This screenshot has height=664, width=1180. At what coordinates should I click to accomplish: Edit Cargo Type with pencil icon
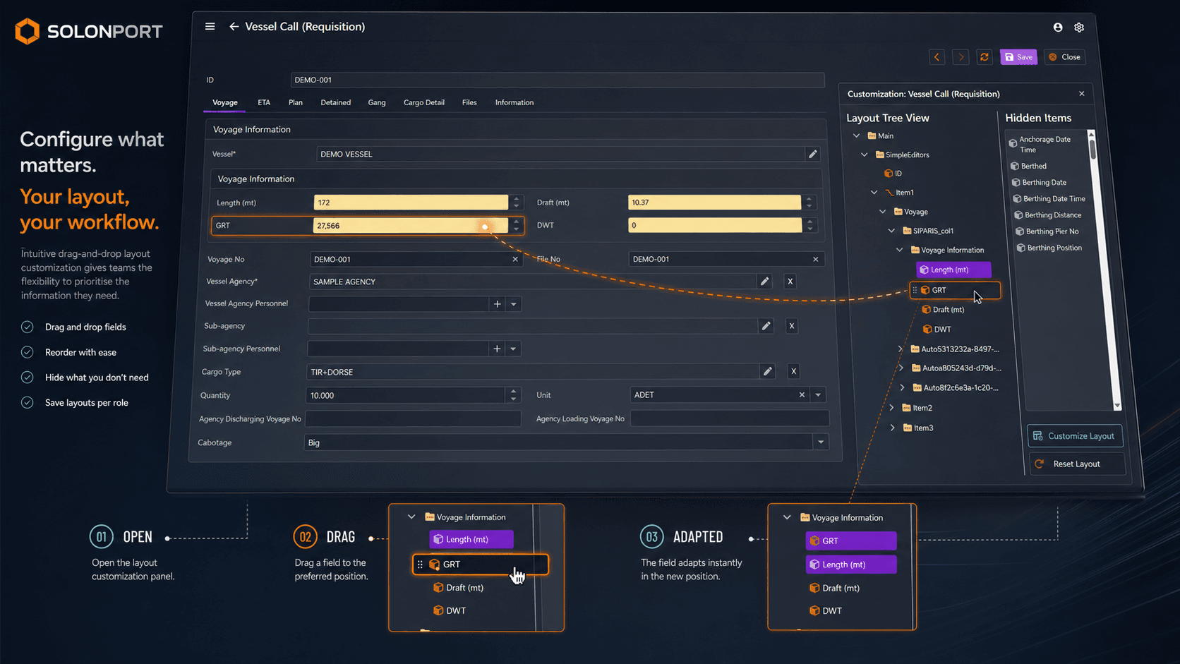click(768, 371)
